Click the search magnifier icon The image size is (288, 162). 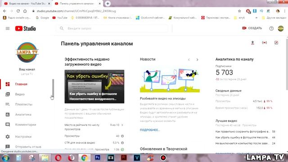(62, 28)
